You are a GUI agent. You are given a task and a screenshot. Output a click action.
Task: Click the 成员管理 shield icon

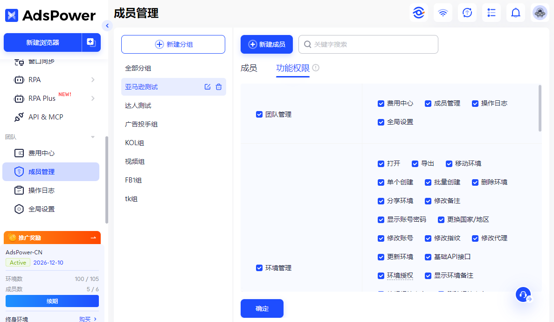(x=19, y=172)
